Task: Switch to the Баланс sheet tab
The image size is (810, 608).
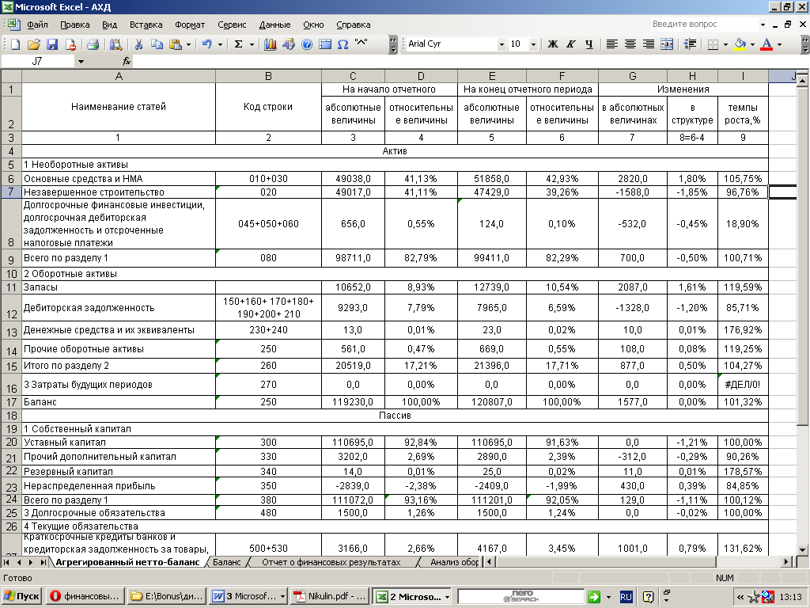Action: (x=227, y=562)
